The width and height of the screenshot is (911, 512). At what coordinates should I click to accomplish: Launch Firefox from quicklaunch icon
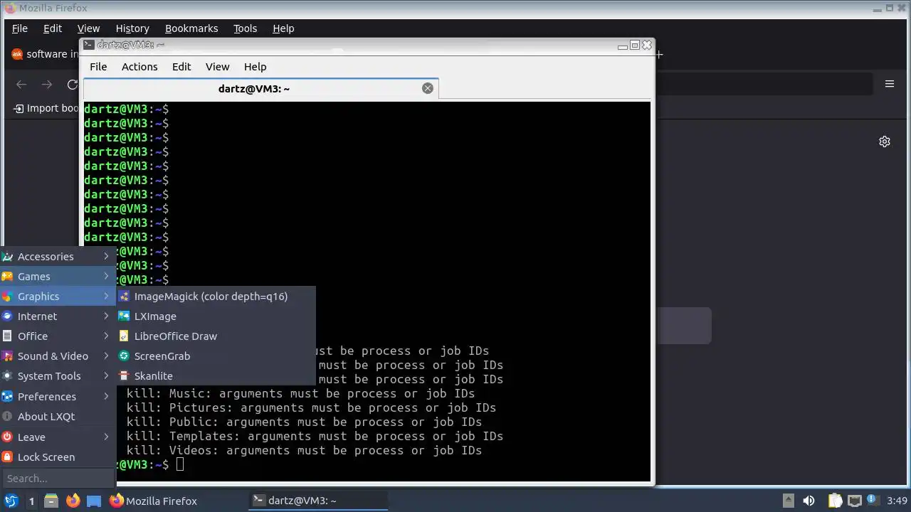[73, 501]
